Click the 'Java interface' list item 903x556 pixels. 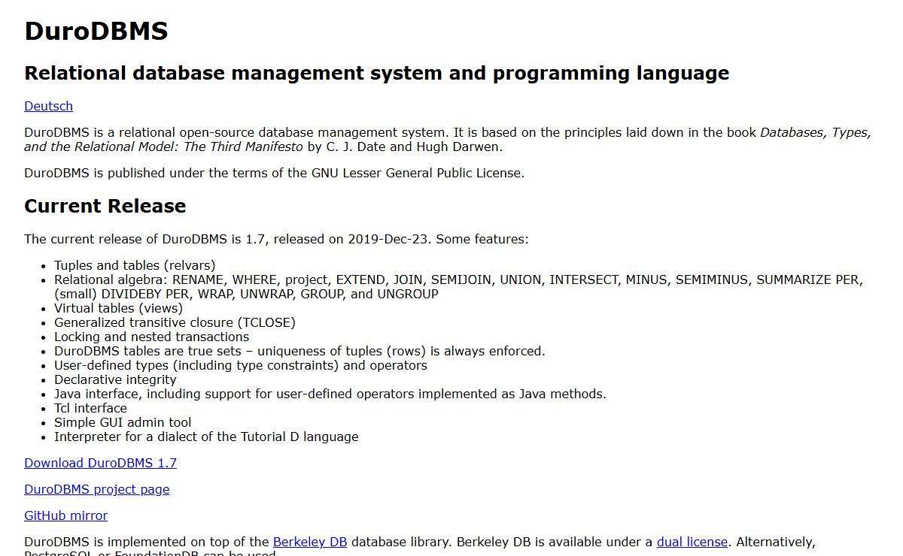pyautogui.click(x=330, y=394)
